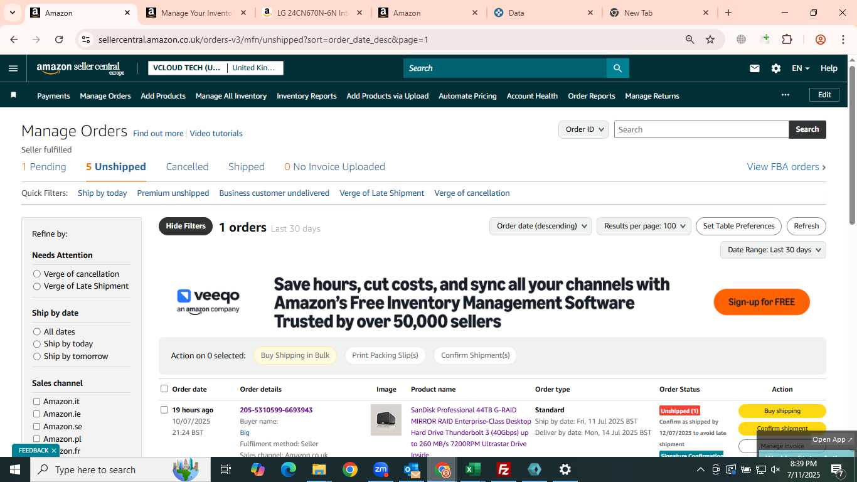Screen dimensions: 857x482
Task: Open Zoom from the taskbar
Action: tap(381, 469)
